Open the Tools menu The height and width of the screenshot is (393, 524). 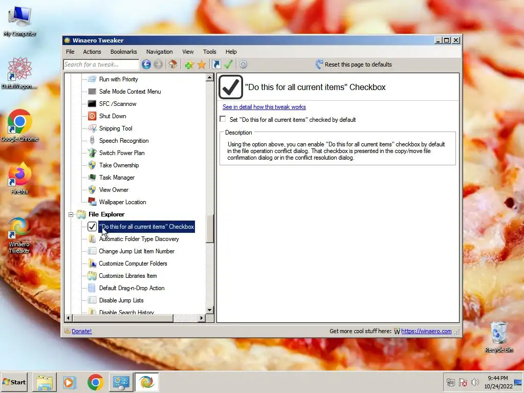[x=209, y=52]
